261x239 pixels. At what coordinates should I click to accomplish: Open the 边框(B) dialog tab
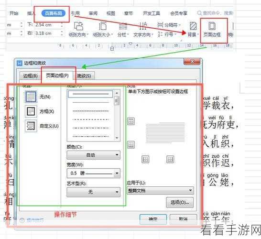(x=30, y=76)
